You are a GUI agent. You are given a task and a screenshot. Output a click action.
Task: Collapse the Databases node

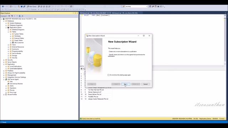click(4, 21)
